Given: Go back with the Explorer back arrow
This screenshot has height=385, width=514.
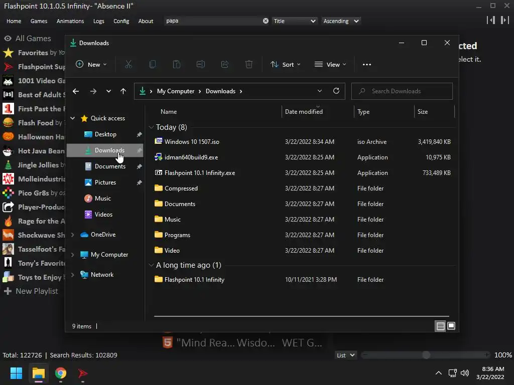Looking at the screenshot, I should [x=76, y=91].
